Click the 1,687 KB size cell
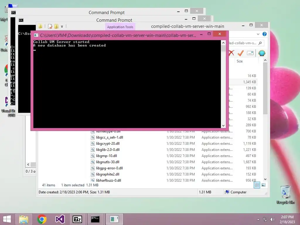The width and height of the screenshot is (300, 225). point(250,162)
